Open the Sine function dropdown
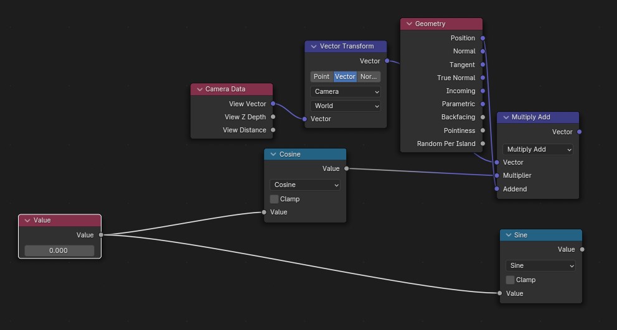The width and height of the screenshot is (617, 330). point(540,265)
